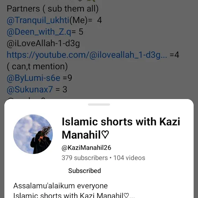
Task: Open the youtube.com/@iloveallah_1-d3g URL
Action: [x=87, y=55]
